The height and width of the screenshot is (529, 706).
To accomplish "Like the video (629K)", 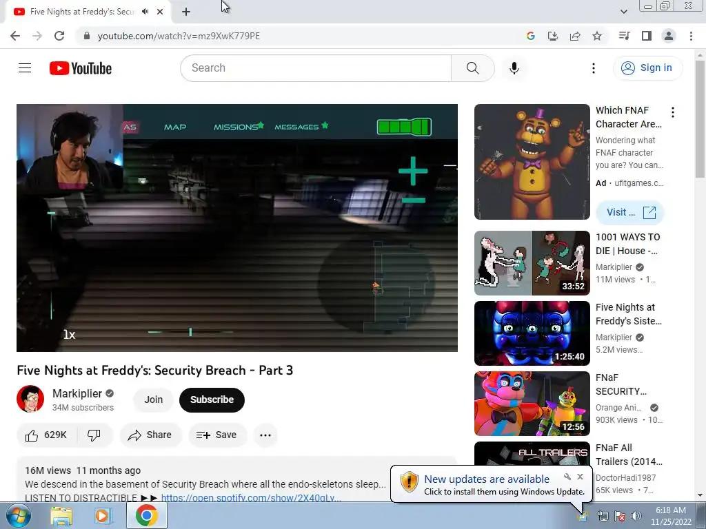I will click(x=46, y=435).
